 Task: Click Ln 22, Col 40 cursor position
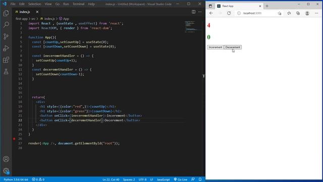(111, 179)
